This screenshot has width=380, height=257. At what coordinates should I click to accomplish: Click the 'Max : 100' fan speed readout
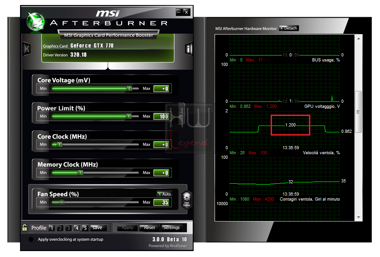pyautogui.click(x=257, y=153)
